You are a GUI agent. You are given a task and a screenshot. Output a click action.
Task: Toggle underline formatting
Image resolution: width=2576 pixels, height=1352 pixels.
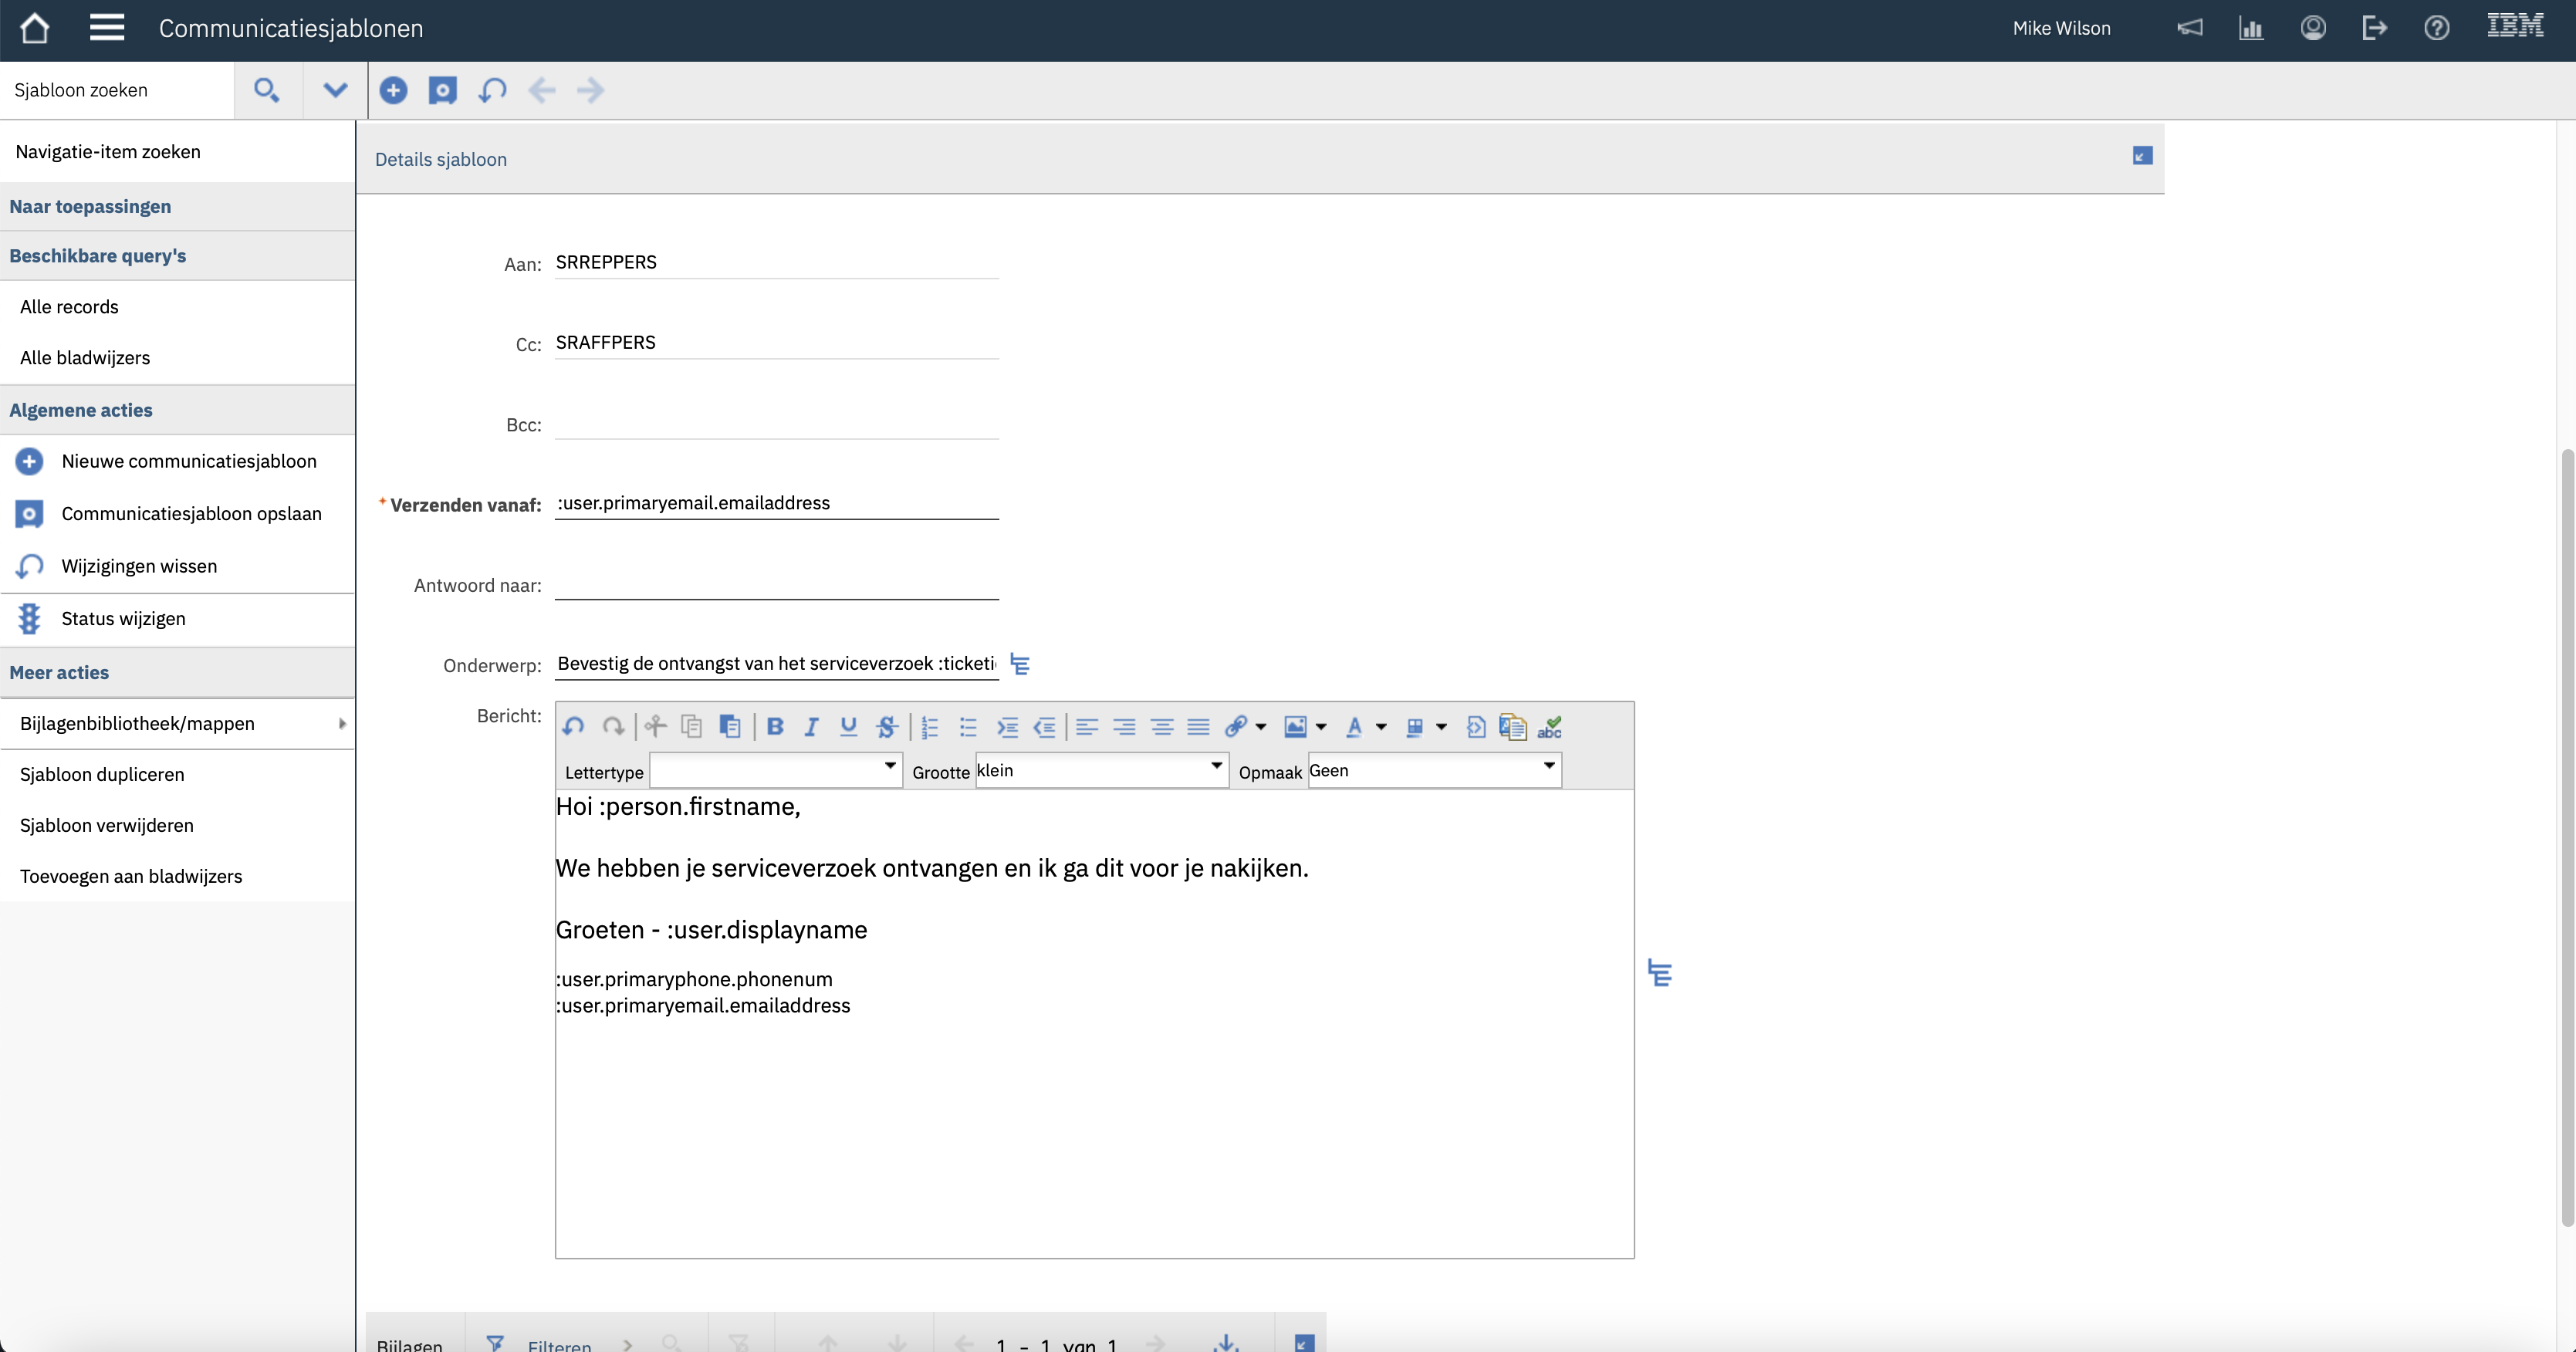[x=848, y=727]
